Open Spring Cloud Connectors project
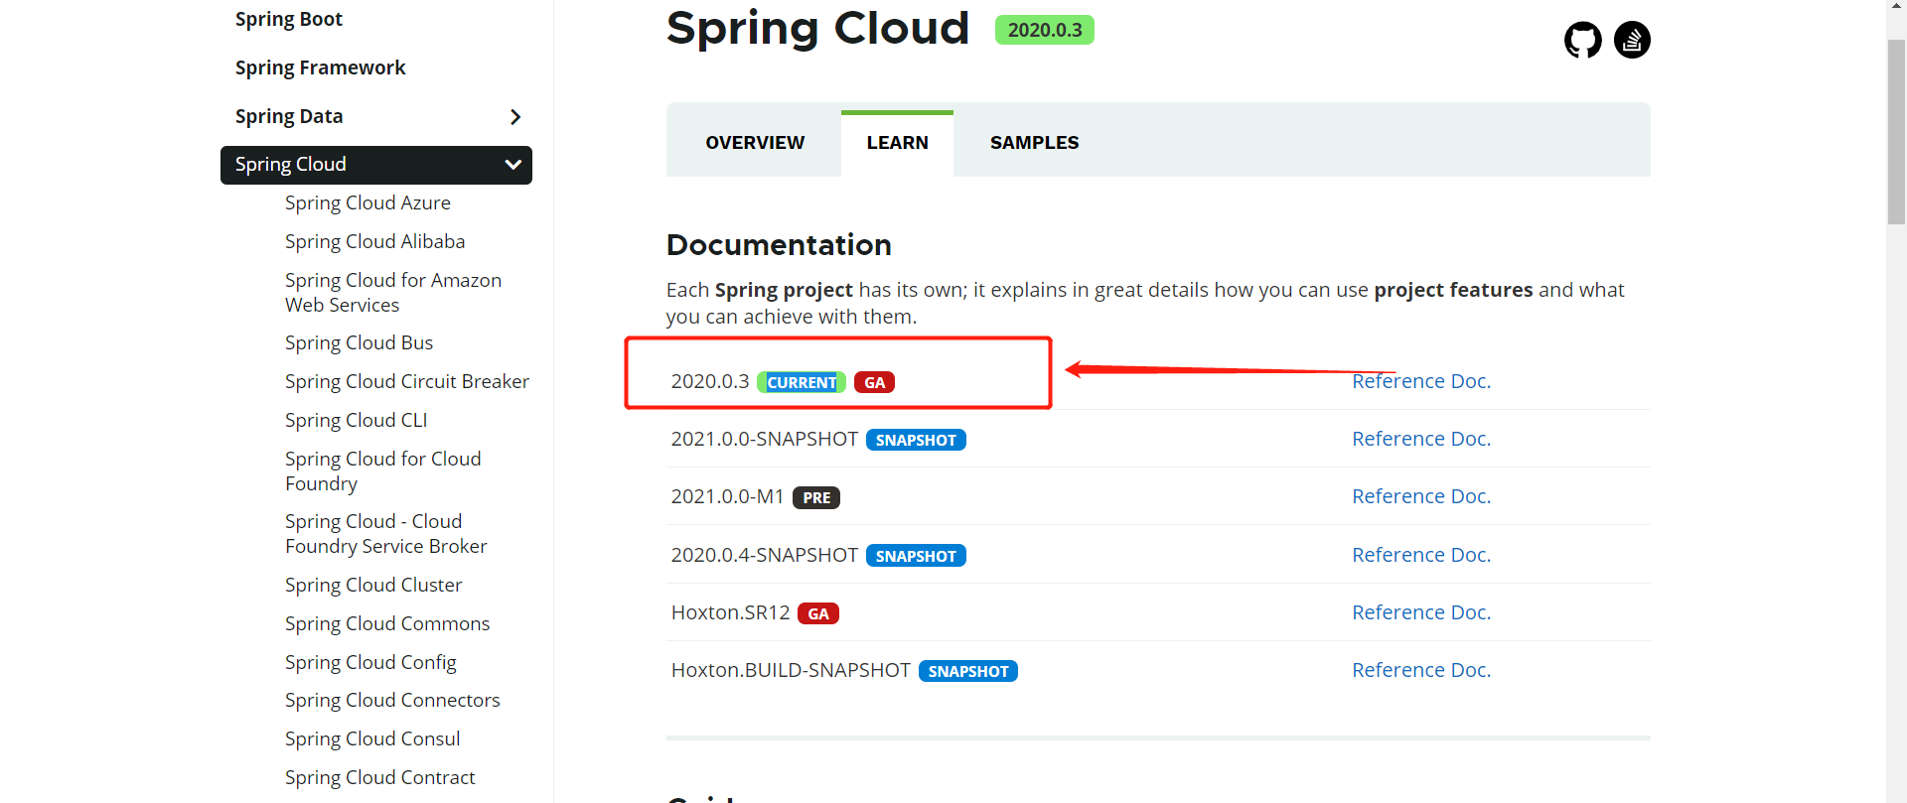 [392, 700]
